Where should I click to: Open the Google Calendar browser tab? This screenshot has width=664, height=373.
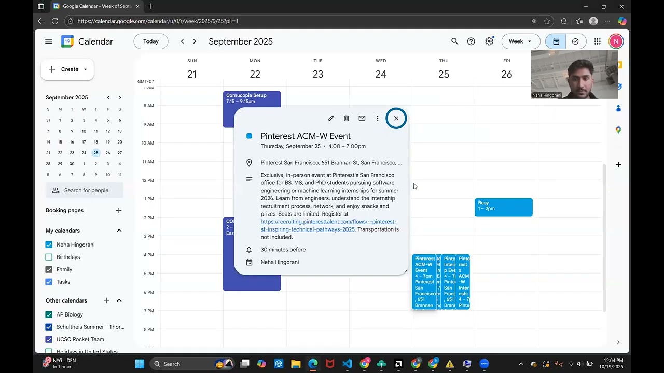tap(96, 6)
